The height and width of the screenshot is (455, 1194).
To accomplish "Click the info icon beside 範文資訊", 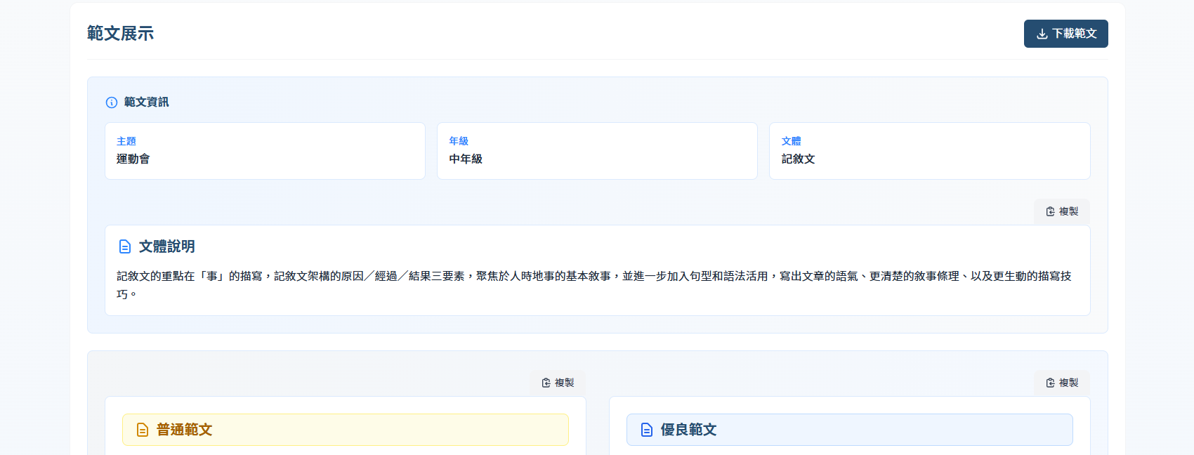I will pyautogui.click(x=112, y=103).
